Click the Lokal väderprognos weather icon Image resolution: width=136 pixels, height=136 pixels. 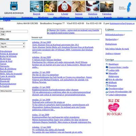(107, 95)
